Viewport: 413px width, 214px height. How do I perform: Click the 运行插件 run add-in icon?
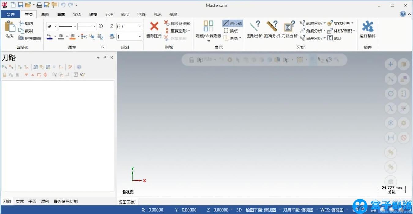coord(367,26)
